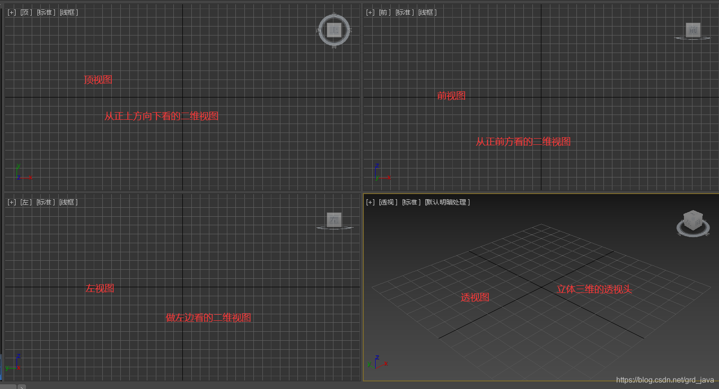This screenshot has height=389, width=719.
Task: Open the [+] general menu in Top viewport
Action: pyautogui.click(x=12, y=12)
